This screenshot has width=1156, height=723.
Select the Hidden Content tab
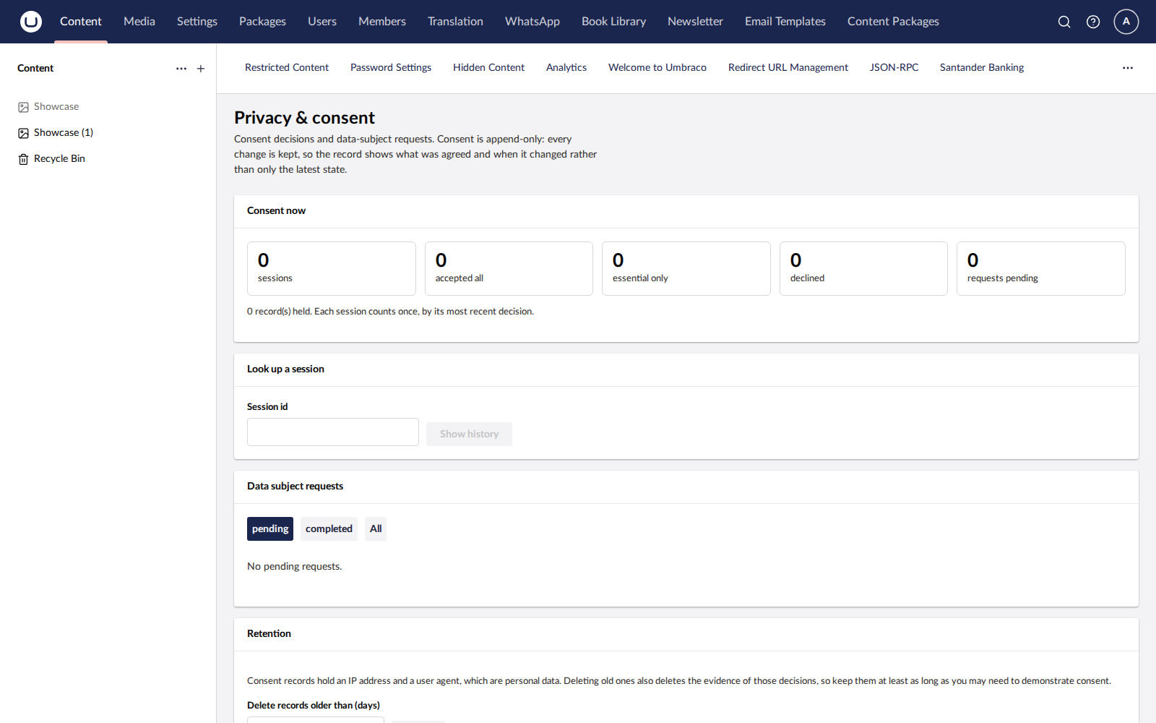488,68
